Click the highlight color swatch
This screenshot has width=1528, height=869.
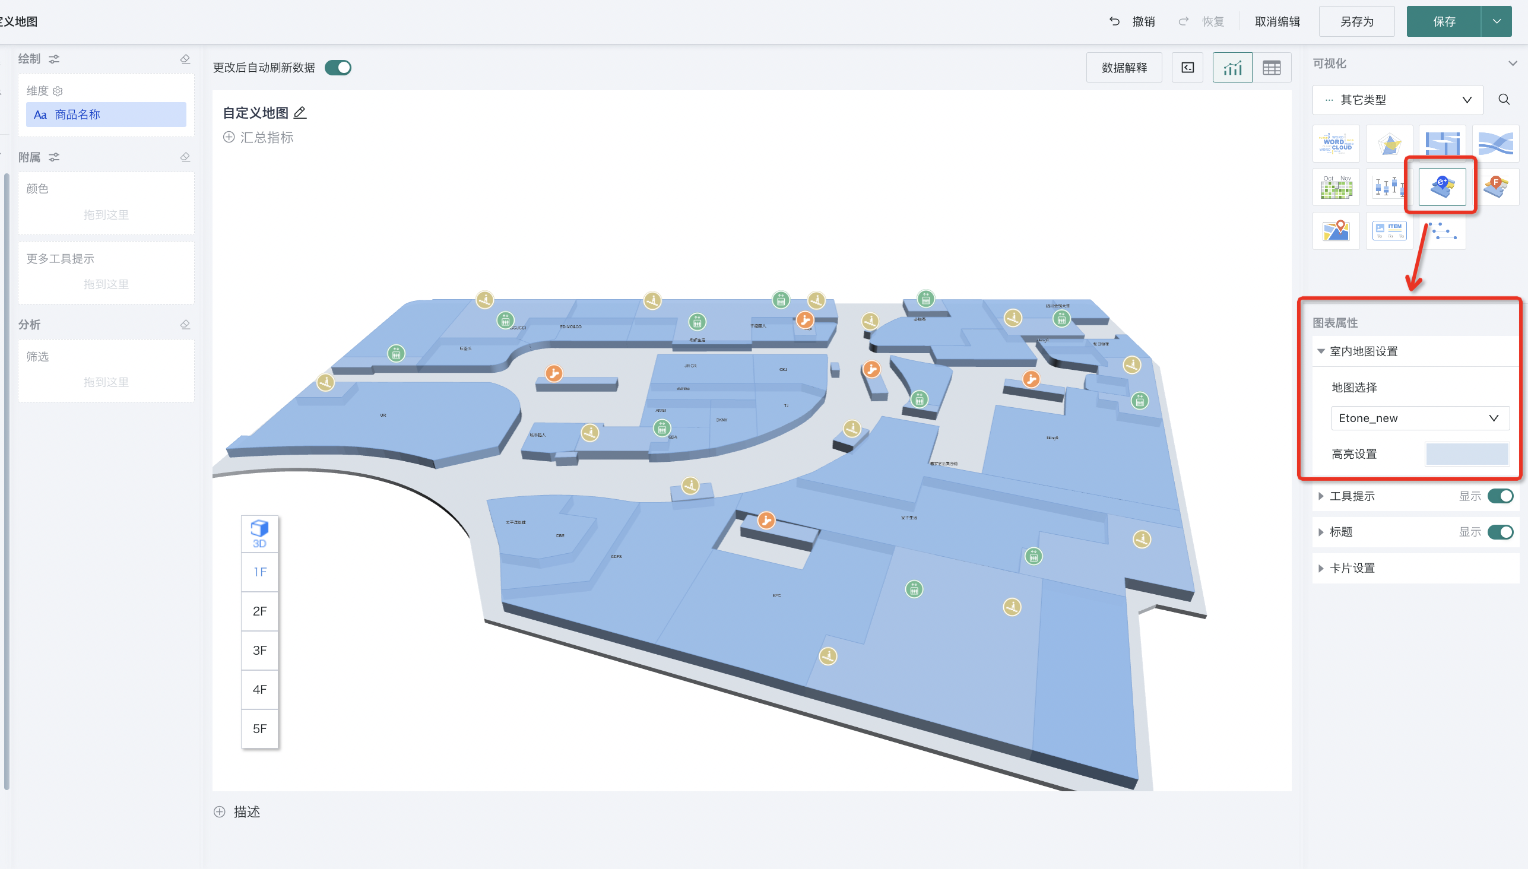pyautogui.click(x=1466, y=454)
